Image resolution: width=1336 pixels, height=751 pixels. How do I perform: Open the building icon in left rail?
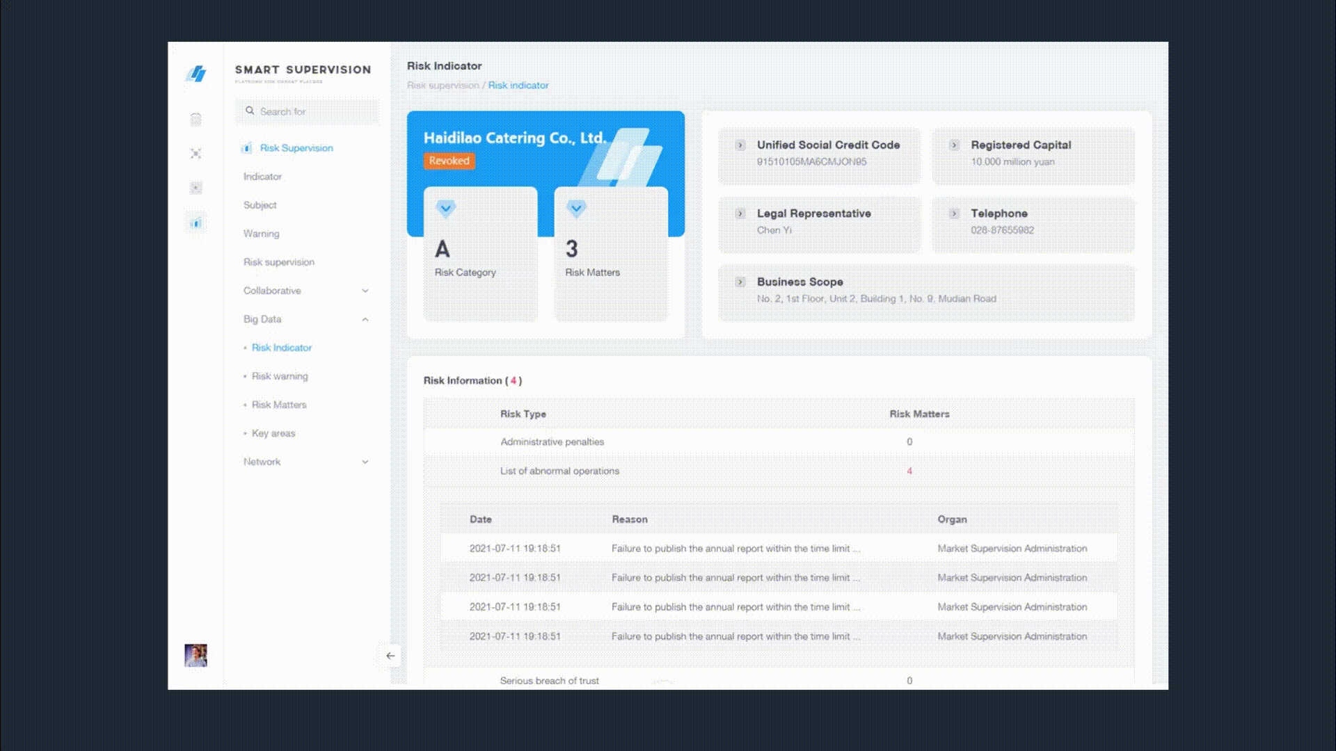196,120
